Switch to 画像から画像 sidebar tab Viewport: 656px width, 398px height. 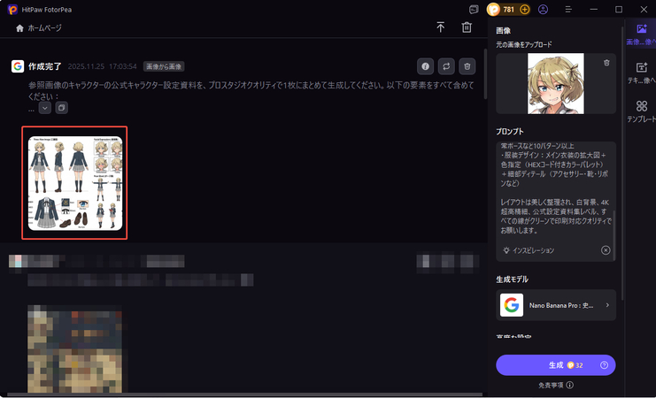[x=641, y=34]
